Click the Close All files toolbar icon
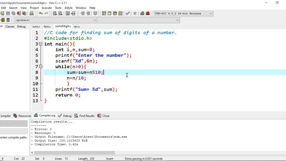 (24, 13)
